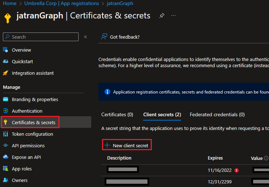This screenshot has height=187, width=269.
Task: Click the plus icon for New client secret
Action: tap(107, 145)
